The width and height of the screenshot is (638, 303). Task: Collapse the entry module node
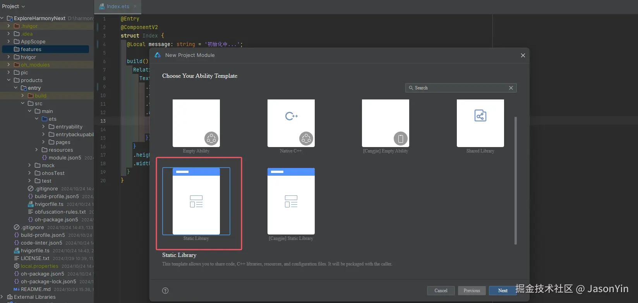[16, 88]
